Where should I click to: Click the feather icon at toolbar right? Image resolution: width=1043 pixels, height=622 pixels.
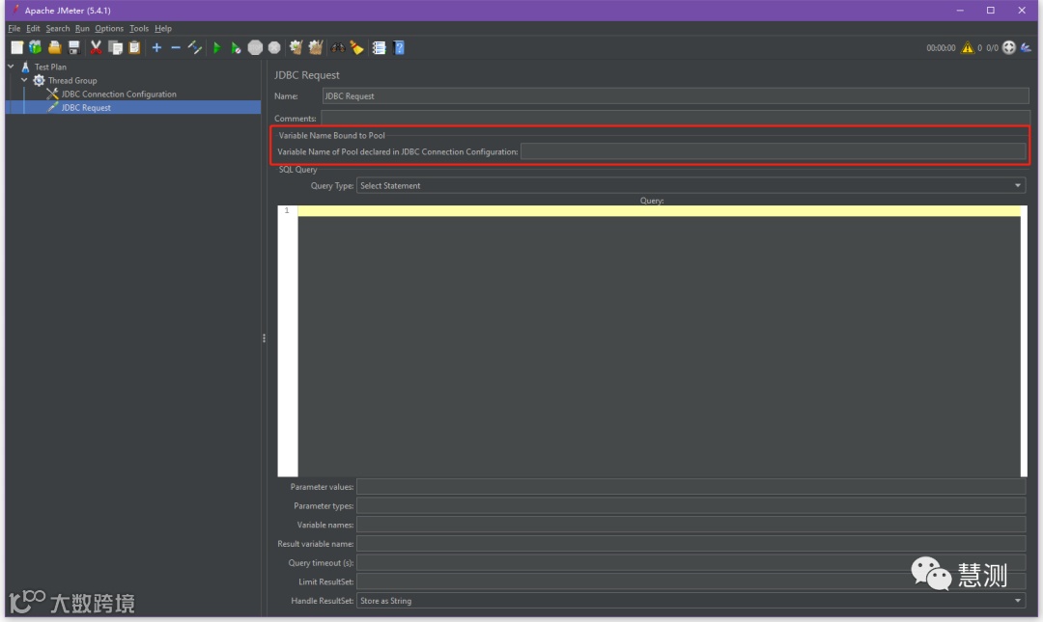click(1027, 47)
